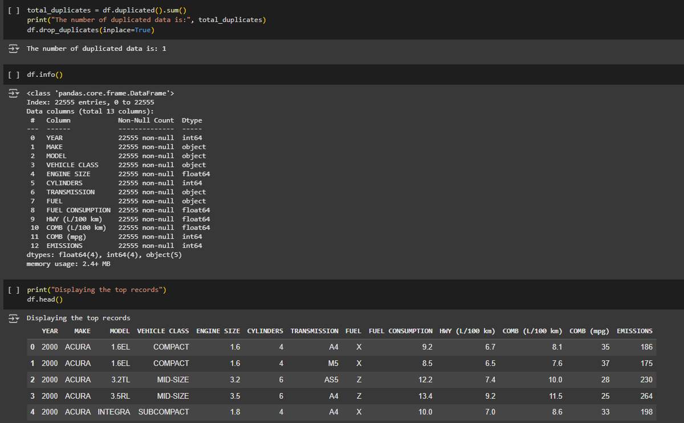The height and width of the screenshot is (423, 684).
Task: Click row index 4 in the table
Action: pyautogui.click(x=33, y=412)
